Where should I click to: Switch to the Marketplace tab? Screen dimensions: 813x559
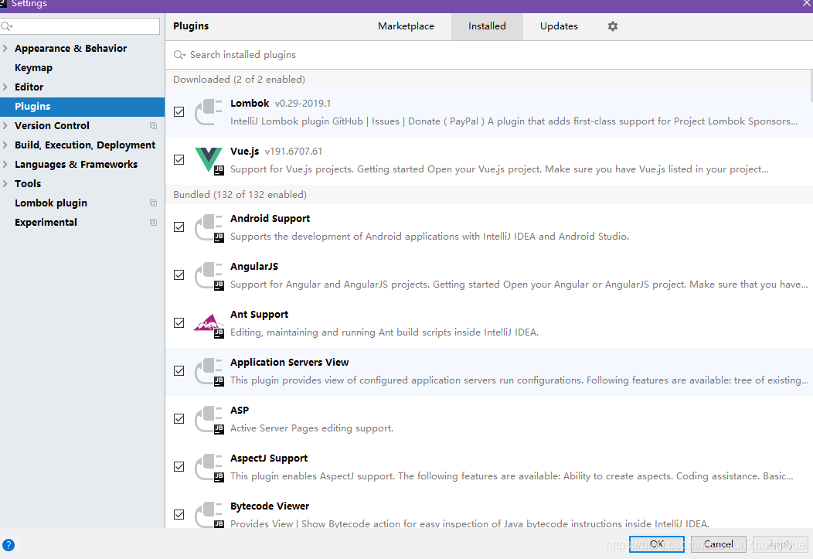406,26
